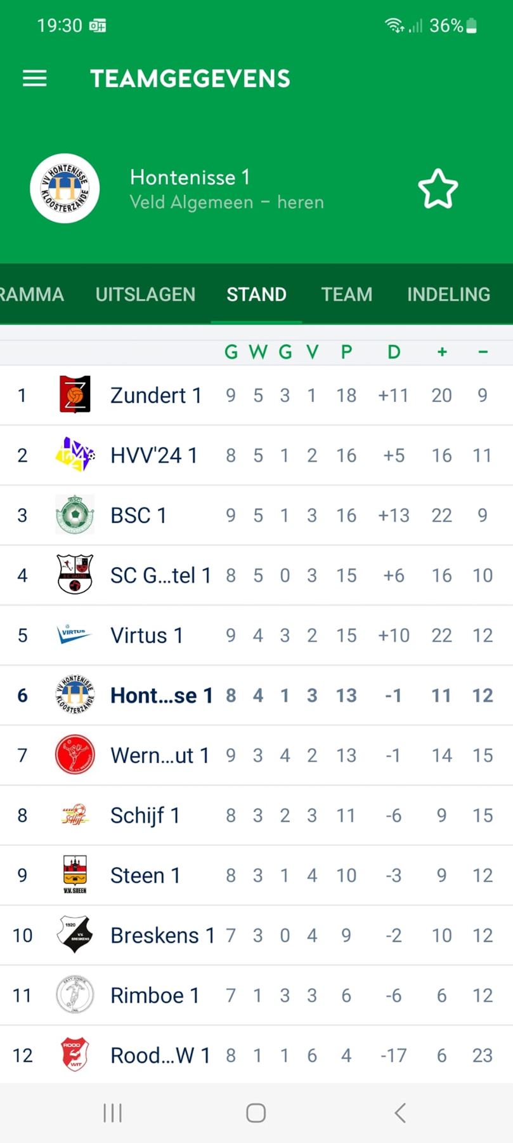
Task: Open the HVV'24 1 team logo
Action: click(x=75, y=455)
